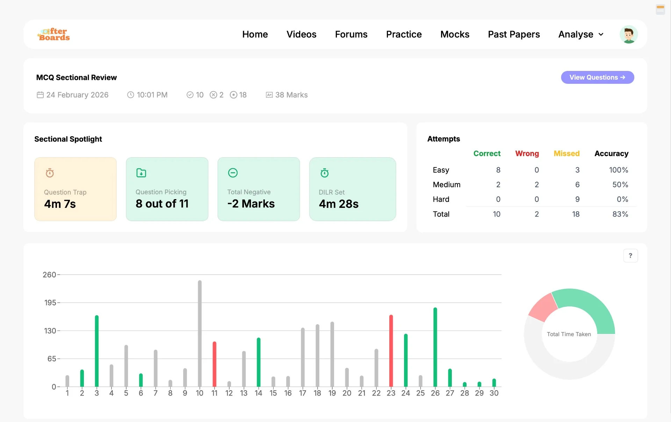This screenshot has width=671, height=422.
Task: Click the Accuracy column header
Action: coord(611,153)
